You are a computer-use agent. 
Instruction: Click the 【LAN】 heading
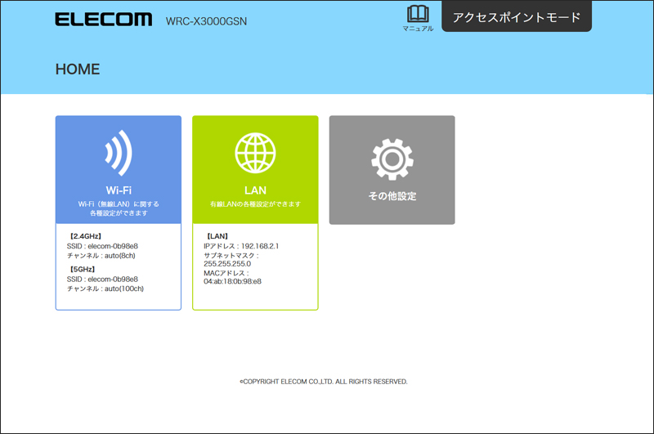[x=217, y=236]
